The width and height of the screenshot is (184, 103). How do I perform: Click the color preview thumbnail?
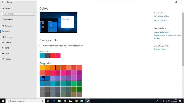pos(58,23)
